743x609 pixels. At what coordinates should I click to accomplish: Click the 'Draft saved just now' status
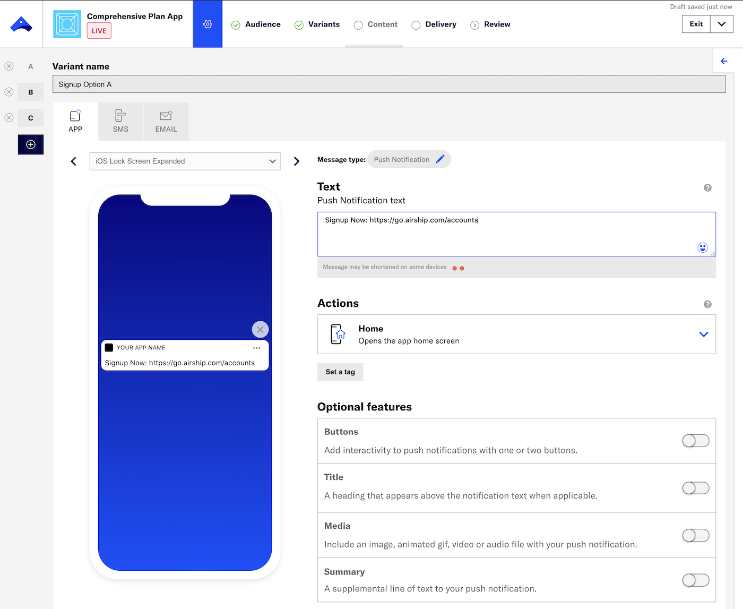[x=701, y=7]
